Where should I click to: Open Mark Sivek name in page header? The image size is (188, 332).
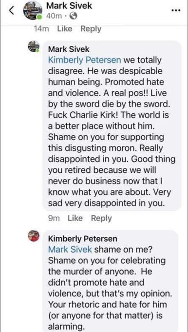point(69,6)
